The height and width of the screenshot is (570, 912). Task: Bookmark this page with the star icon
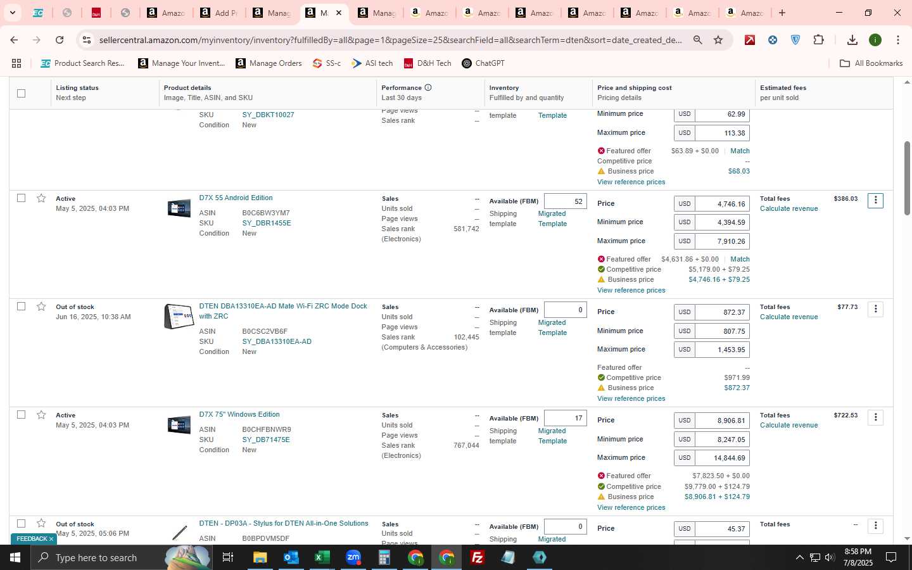(718, 40)
